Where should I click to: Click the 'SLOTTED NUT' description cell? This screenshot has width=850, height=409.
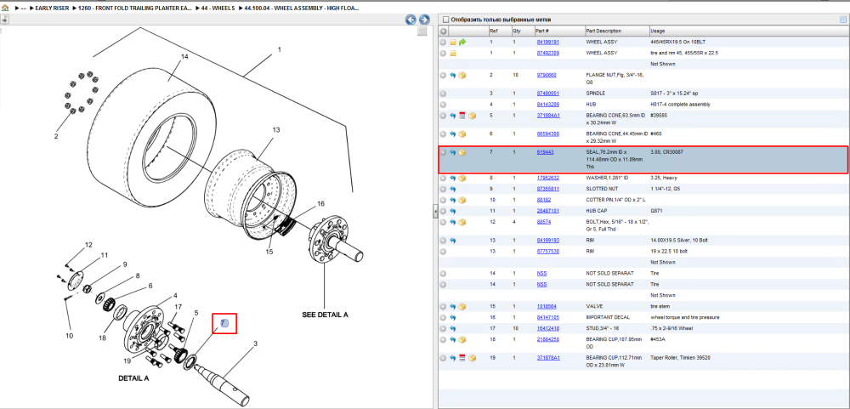coord(603,189)
